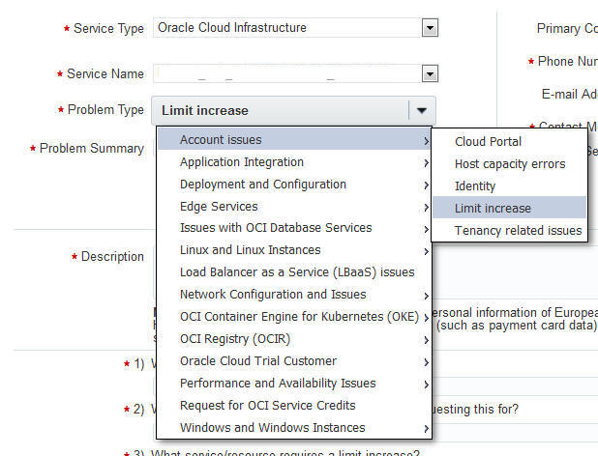Click the Service Type label
Image resolution: width=598 pixels, height=456 pixels.
108,29
